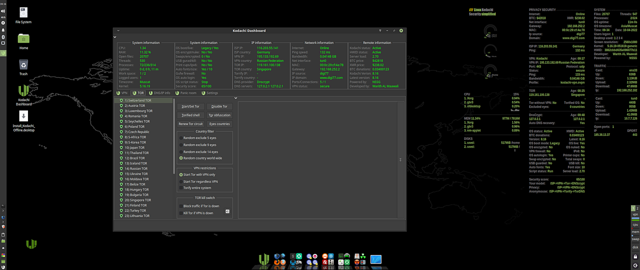This screenshot has height=270, width=640.
Task: Click the Kodachi logo in the dock
Action: coord(264,259)
